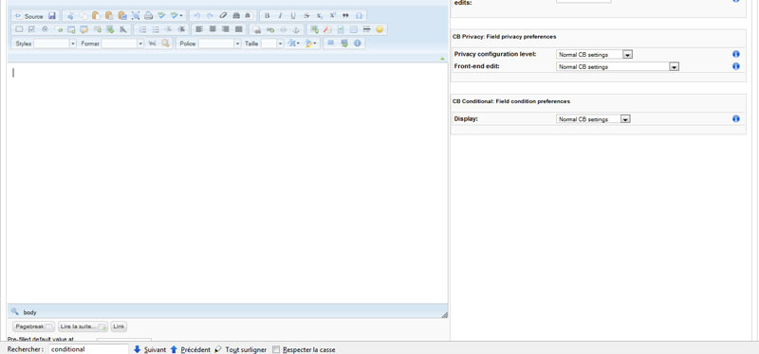This screenshot has height=354, width=759.
Task: Click Tout surligner to highlight all
Action: [x=241, y=349]
